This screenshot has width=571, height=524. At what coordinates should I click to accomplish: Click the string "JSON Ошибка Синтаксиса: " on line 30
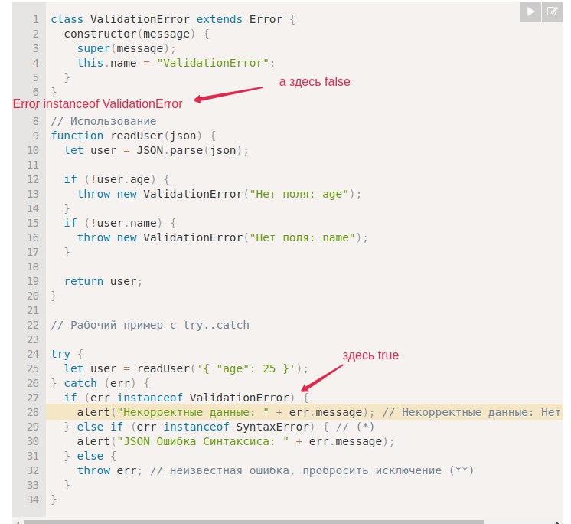point(203,441)
